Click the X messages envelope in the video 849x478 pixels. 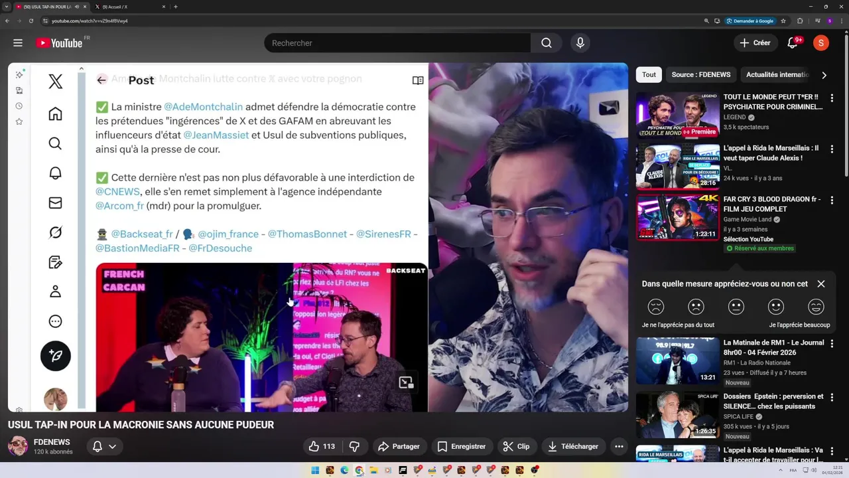point(56,203)
